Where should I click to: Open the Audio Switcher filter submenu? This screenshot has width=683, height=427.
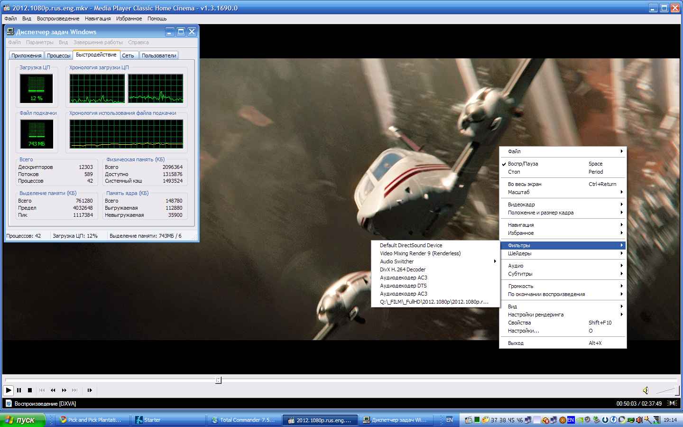(435, 261)
